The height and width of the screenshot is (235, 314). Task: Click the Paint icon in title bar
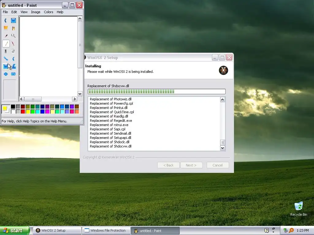[x=4, y=5]
